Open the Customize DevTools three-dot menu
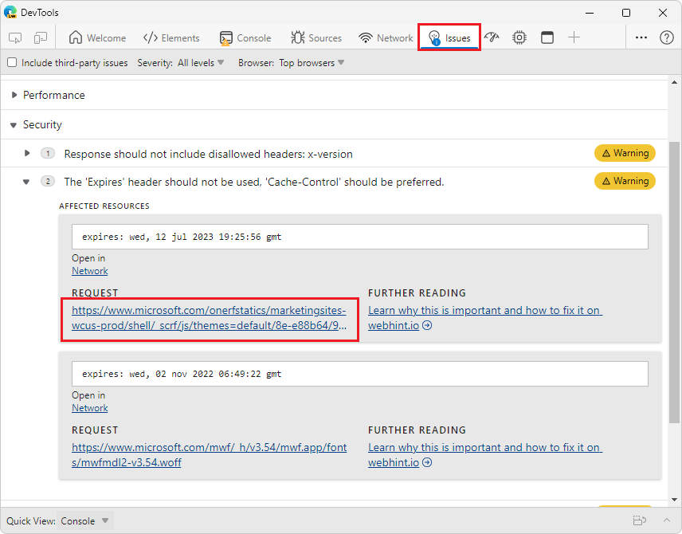Viewport: 682px width, 534px height. click(641, 37)
